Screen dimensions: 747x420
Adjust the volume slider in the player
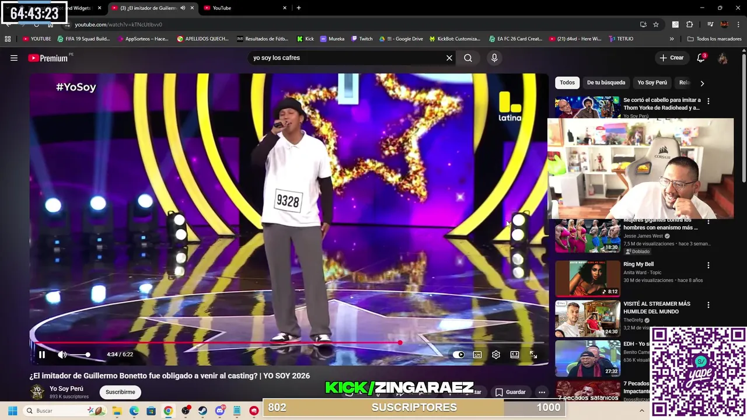(79, 355)
